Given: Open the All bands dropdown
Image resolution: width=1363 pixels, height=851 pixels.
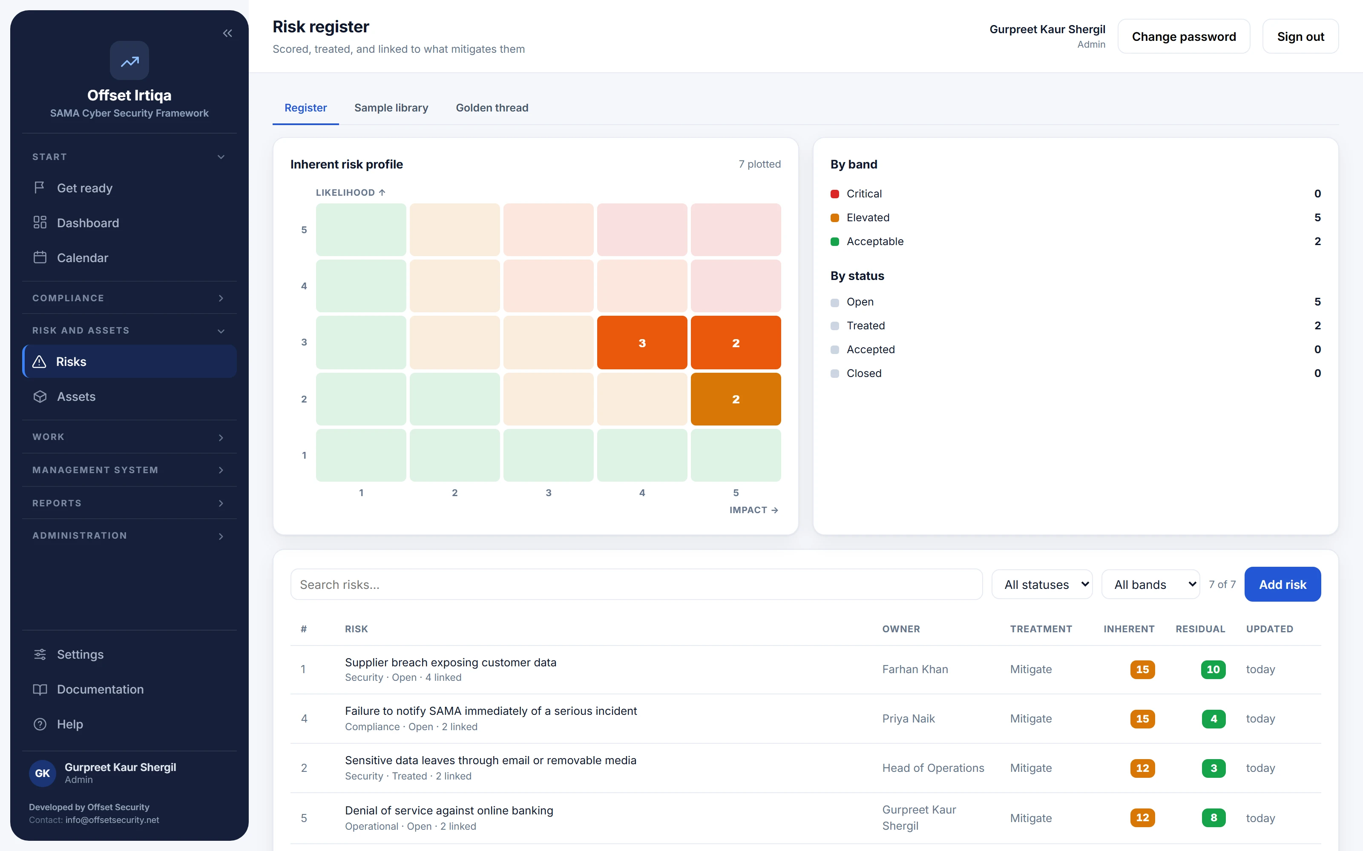Looking at the screenshot, I should 1150,584.
